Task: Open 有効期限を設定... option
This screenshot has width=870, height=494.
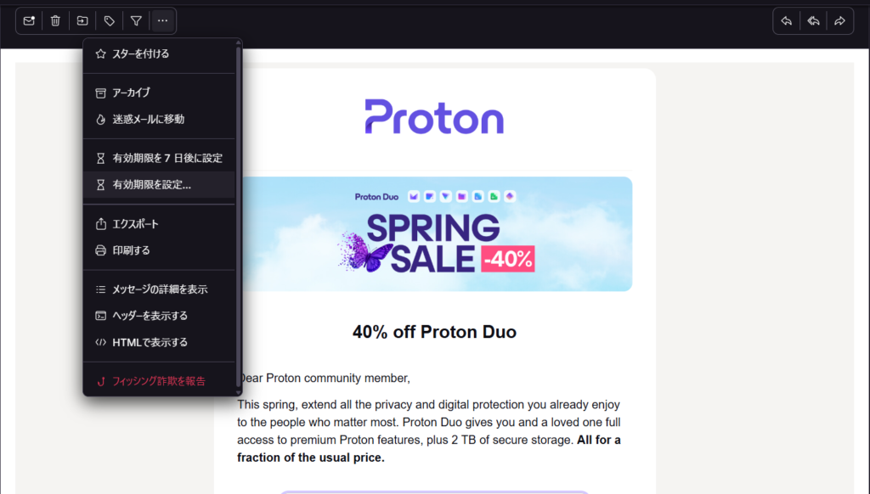Action: (151, 184)
